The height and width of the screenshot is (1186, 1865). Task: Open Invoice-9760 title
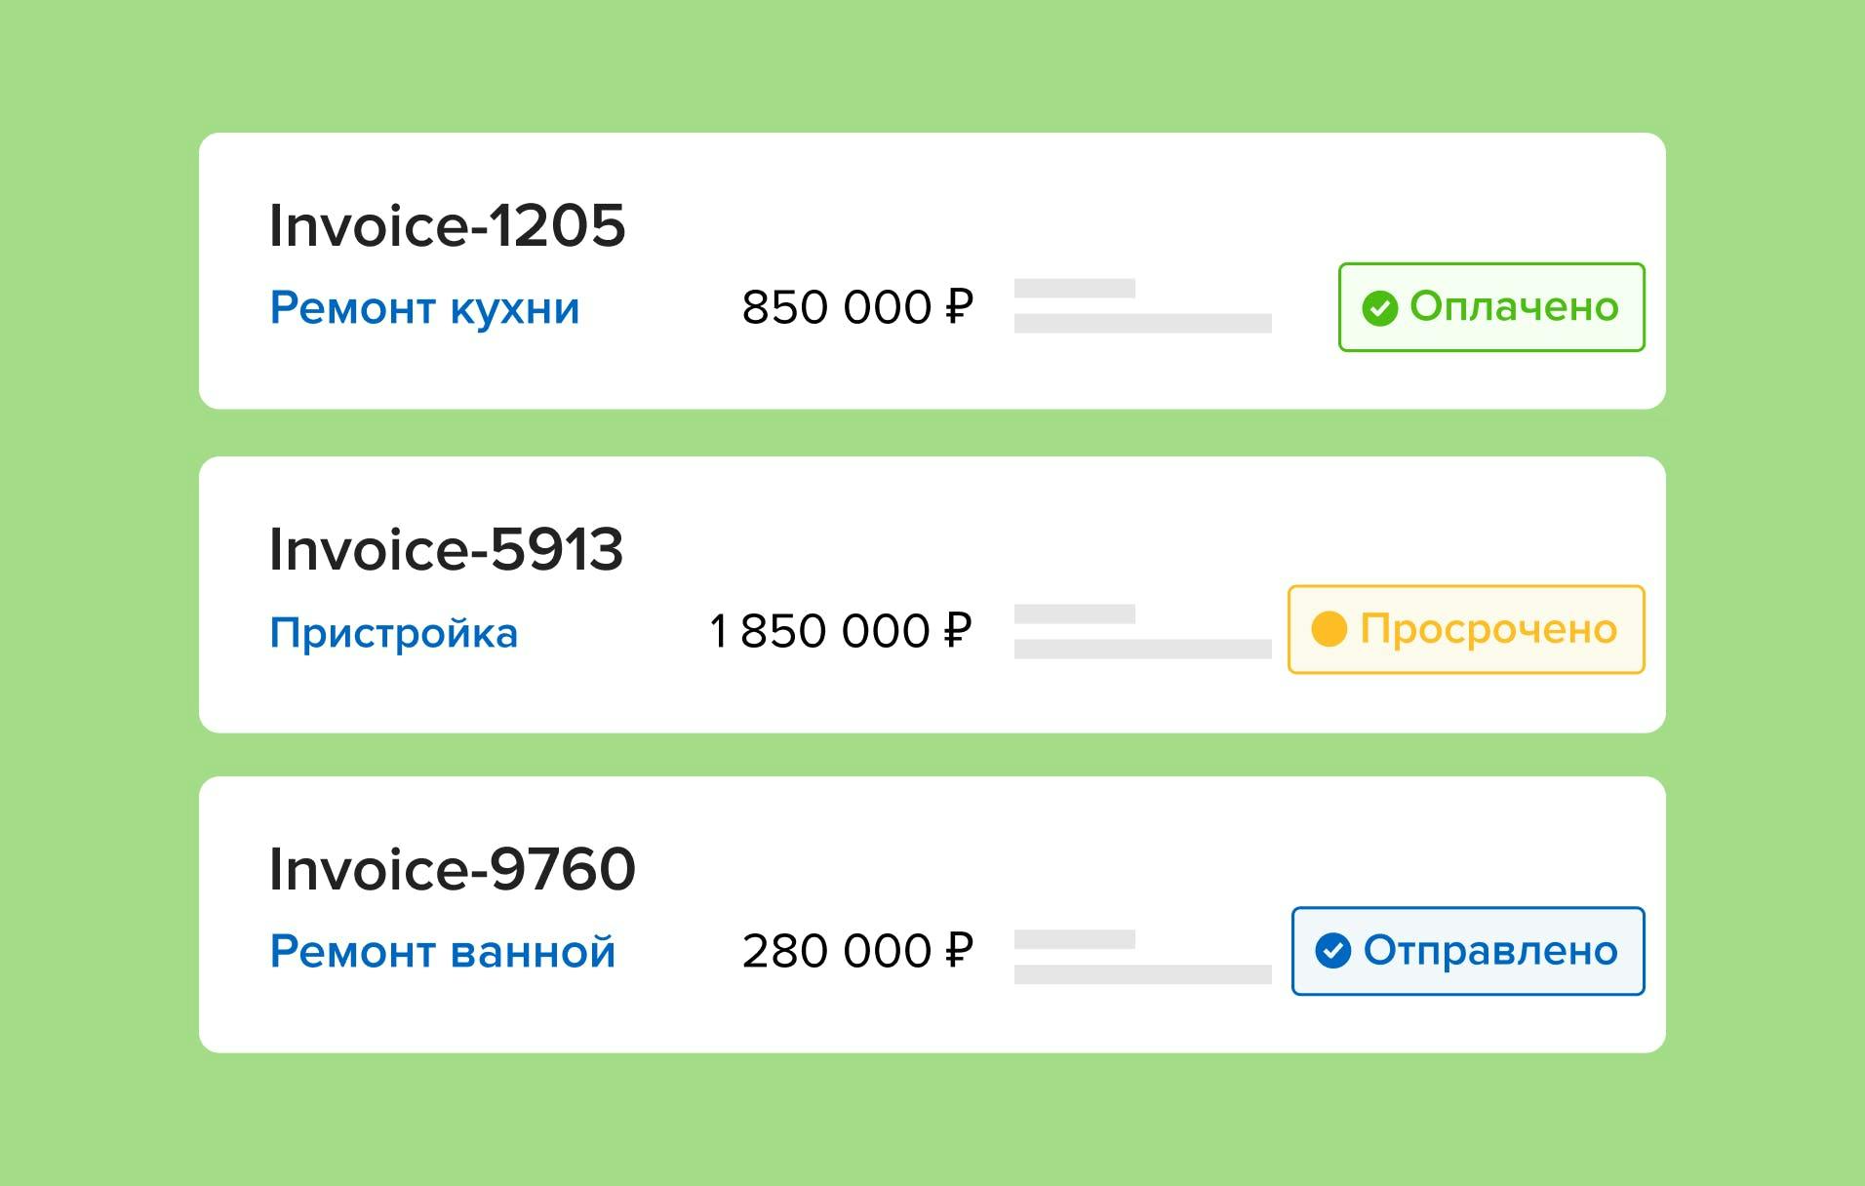pos(452,869)
